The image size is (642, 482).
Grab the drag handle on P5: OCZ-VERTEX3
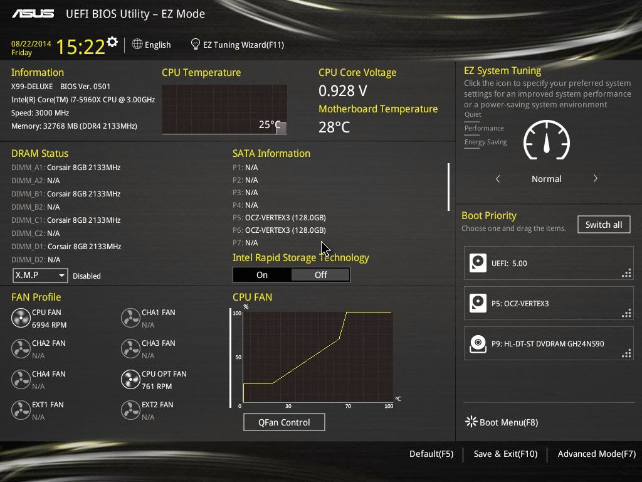click(626, 314)
